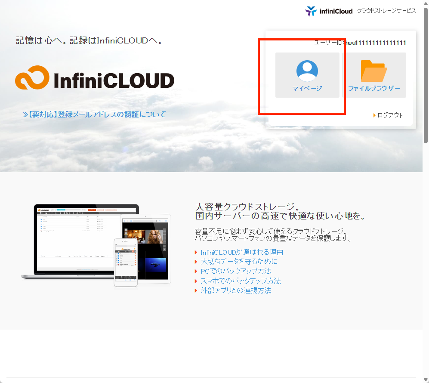Open the orange folder File Browser icon

[x=374, y=71]
